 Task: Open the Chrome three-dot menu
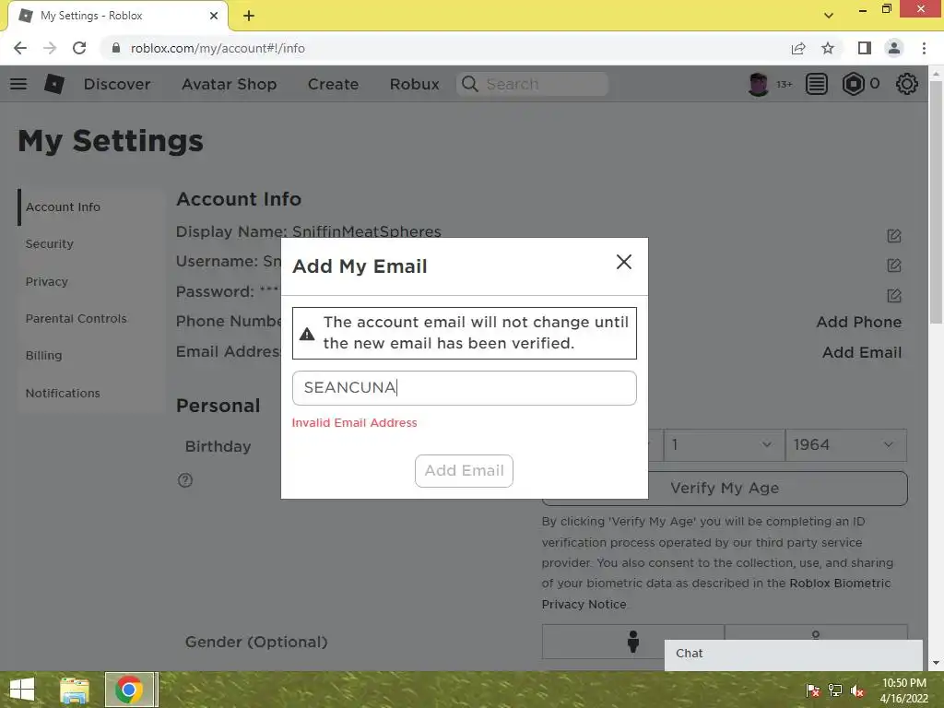click(924, 48)
